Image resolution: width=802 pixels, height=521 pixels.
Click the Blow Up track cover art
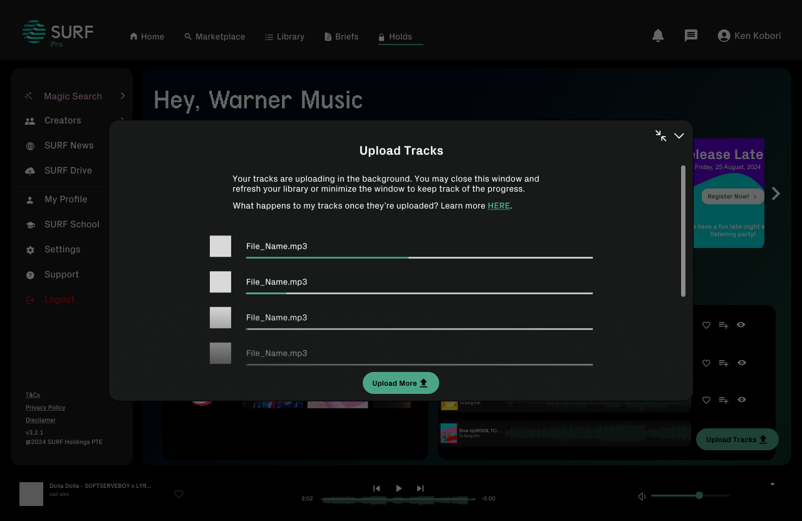pyautogui.click(x=449, y=433)
